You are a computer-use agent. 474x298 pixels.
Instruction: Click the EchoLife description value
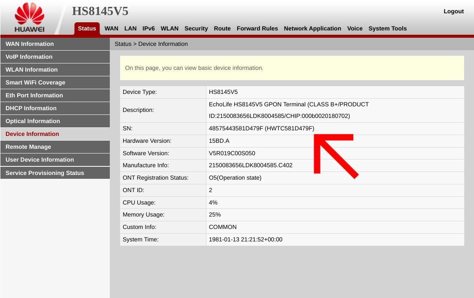point(289,110)
